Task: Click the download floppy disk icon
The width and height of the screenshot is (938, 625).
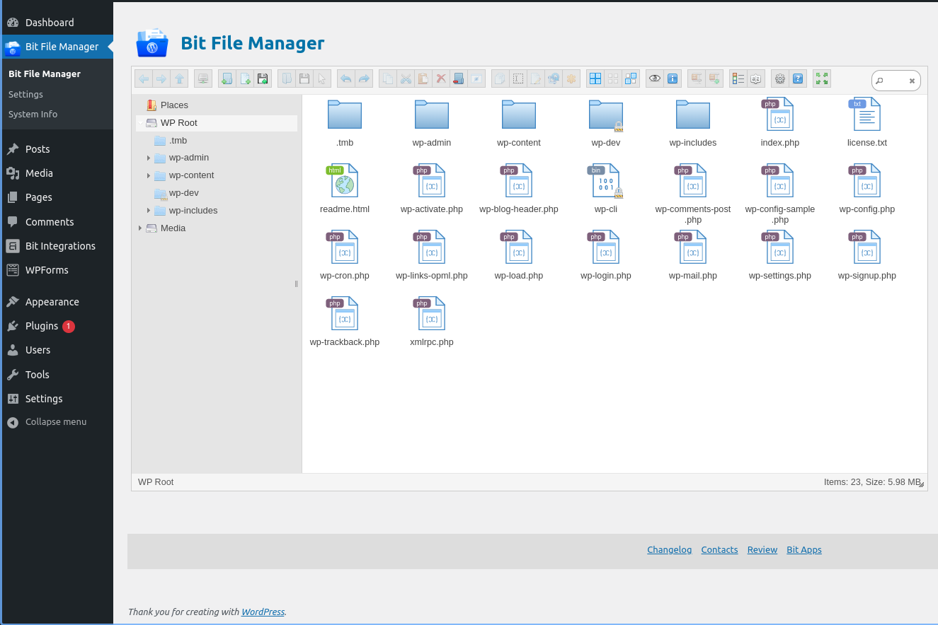Action: [x=304, y=78]
